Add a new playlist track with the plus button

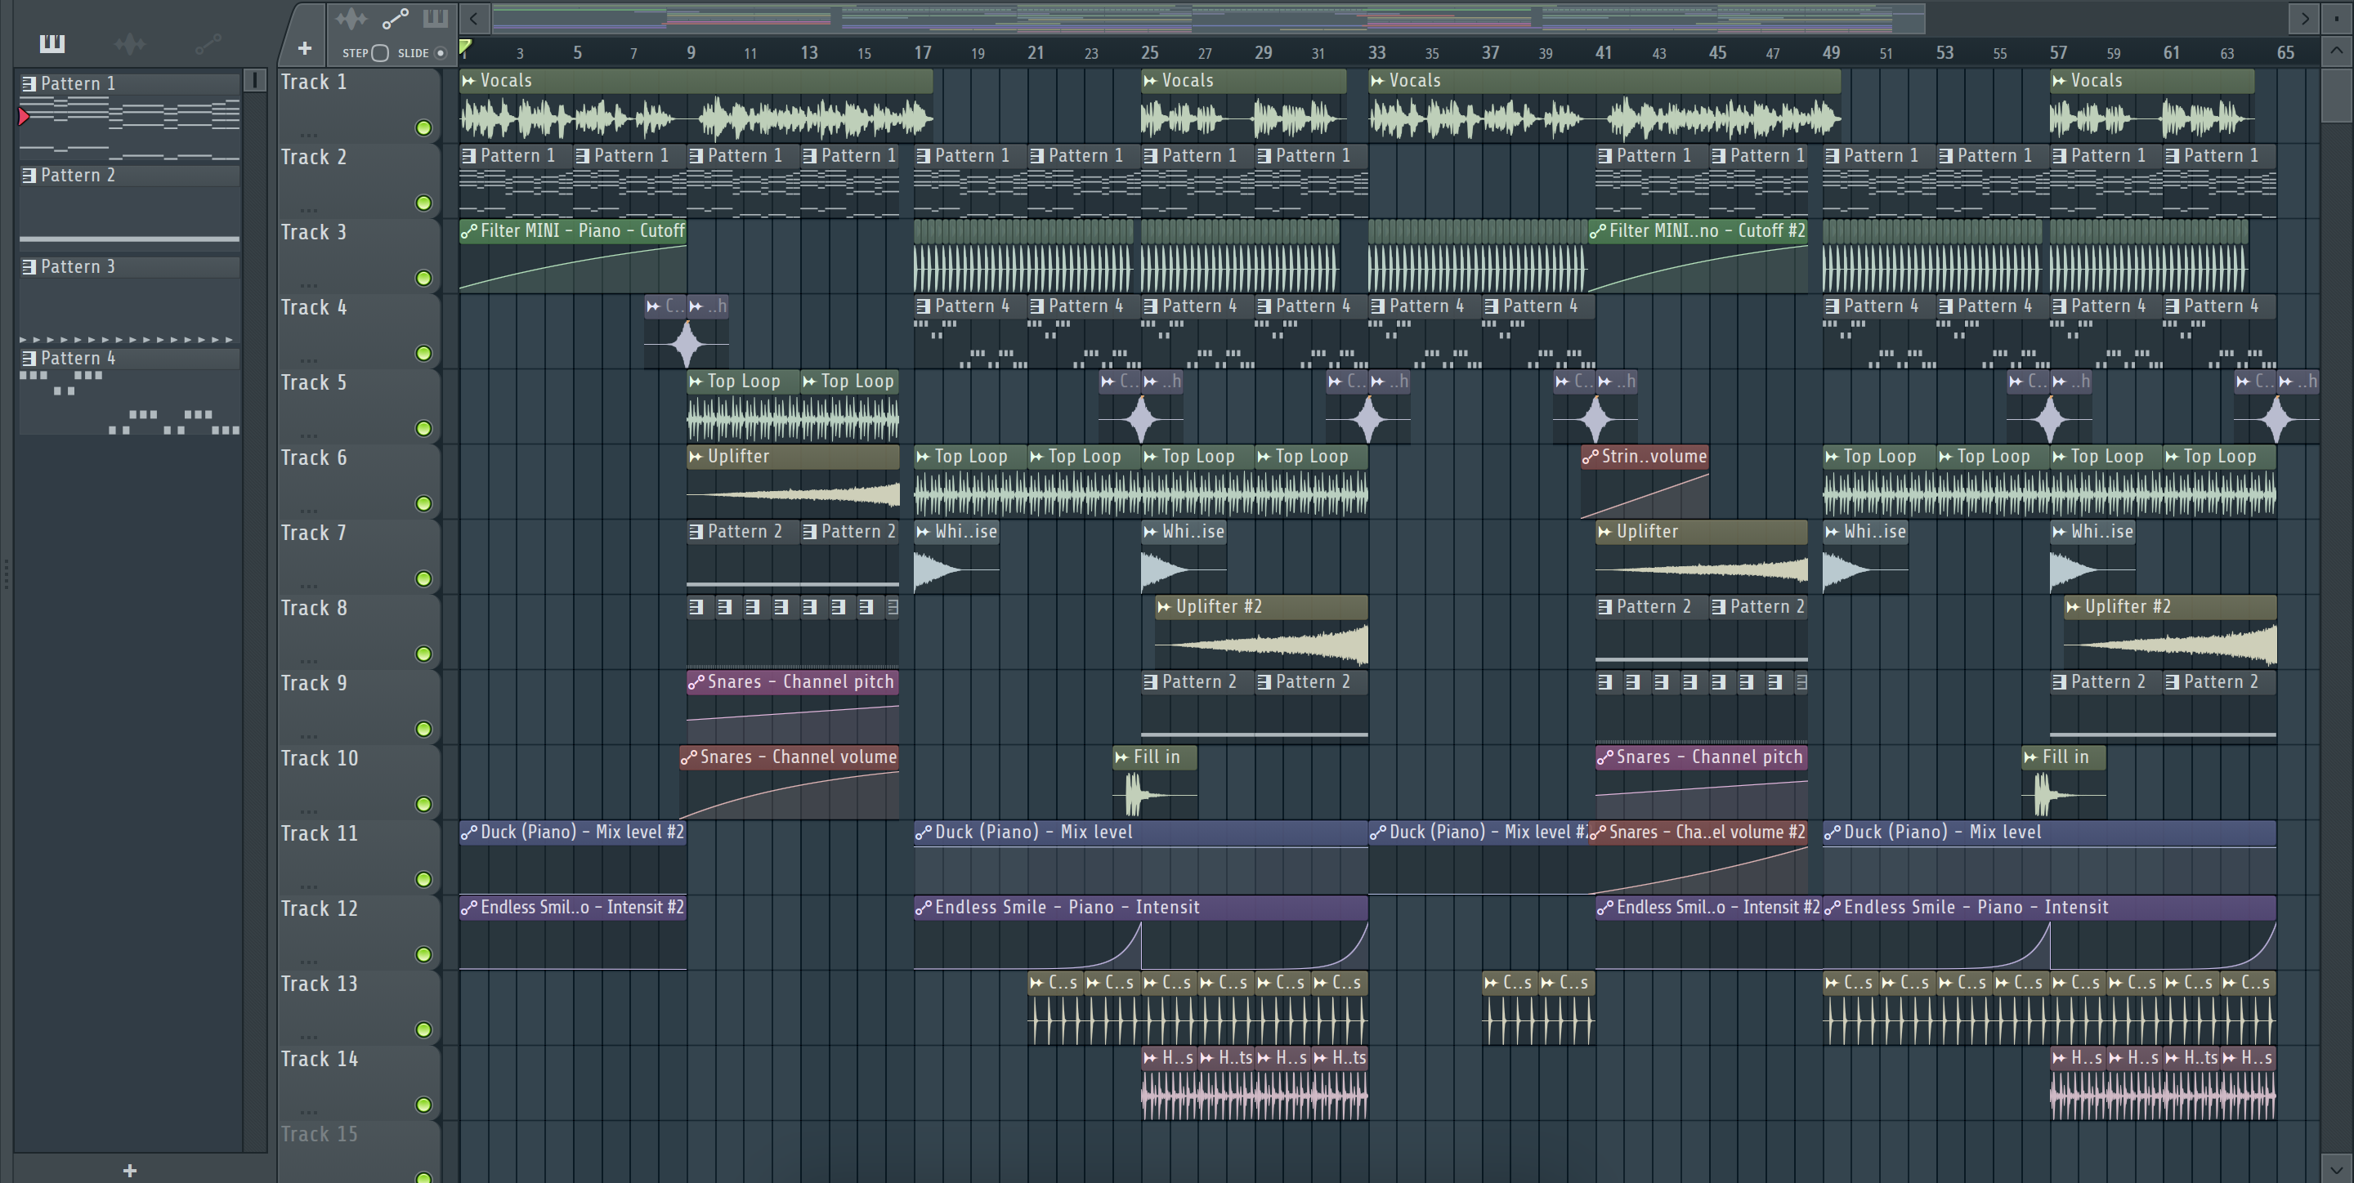click(304, 47)
